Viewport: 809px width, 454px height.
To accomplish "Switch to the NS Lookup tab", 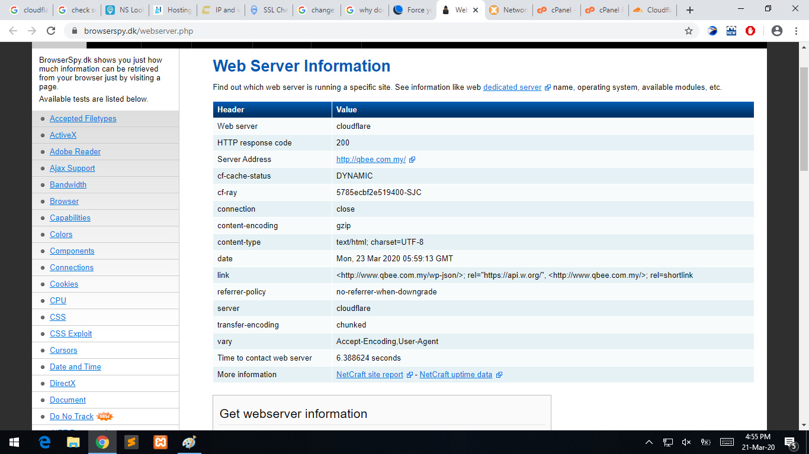I will [125, 10].
